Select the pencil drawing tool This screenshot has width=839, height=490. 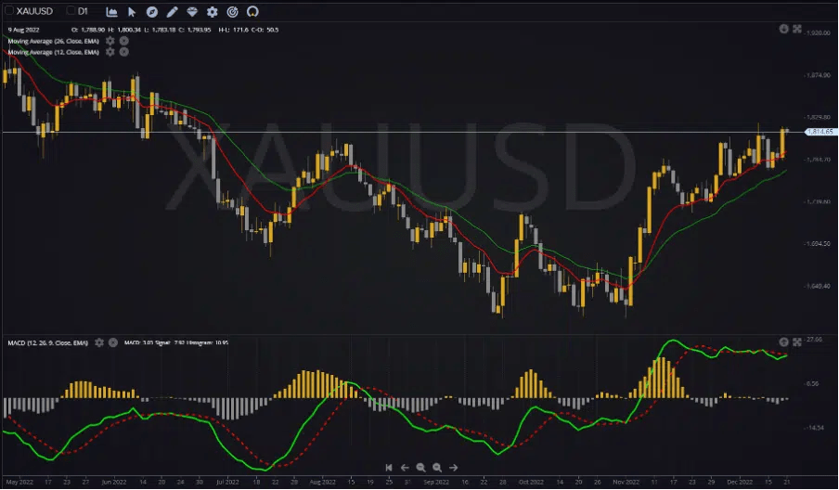pos(172,11)
